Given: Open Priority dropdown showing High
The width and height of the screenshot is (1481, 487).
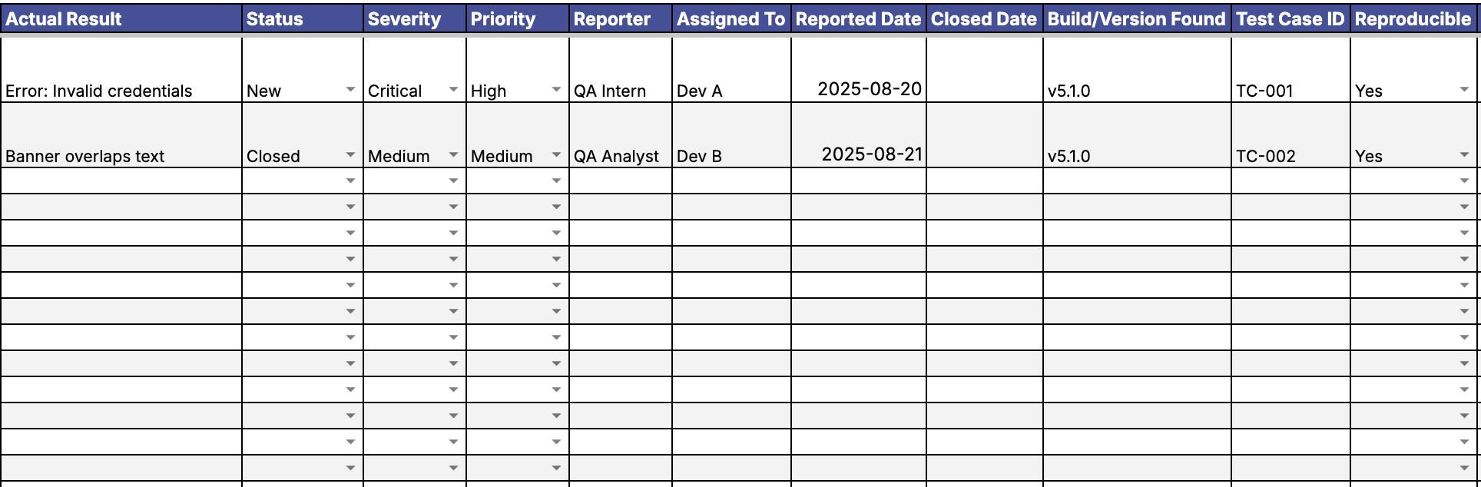Looking at the screenshot, I should 556,90.
